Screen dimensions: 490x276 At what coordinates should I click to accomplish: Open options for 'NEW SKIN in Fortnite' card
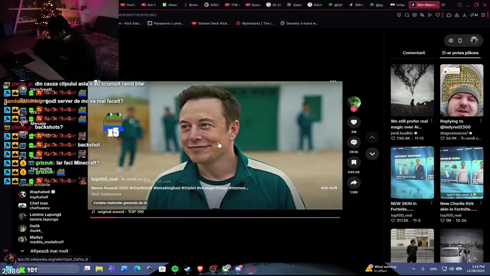[431, 204]
